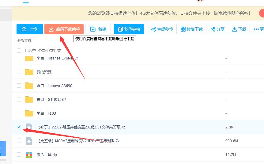Viewport: 264px width, 164px height.
Task: Toggle the select-all files checkbox
Action: (19, 51)
